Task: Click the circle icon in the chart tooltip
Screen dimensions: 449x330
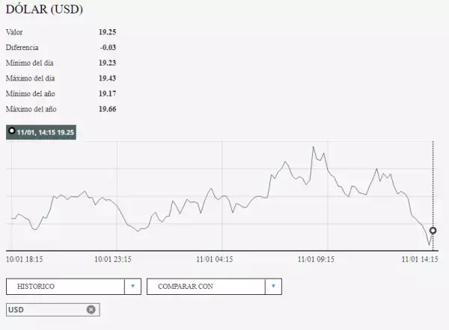Action: point(12,131)
